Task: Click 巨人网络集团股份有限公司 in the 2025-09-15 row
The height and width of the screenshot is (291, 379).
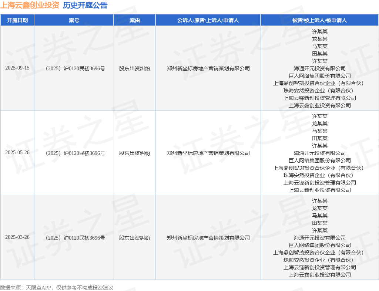Action: point(319,76)
